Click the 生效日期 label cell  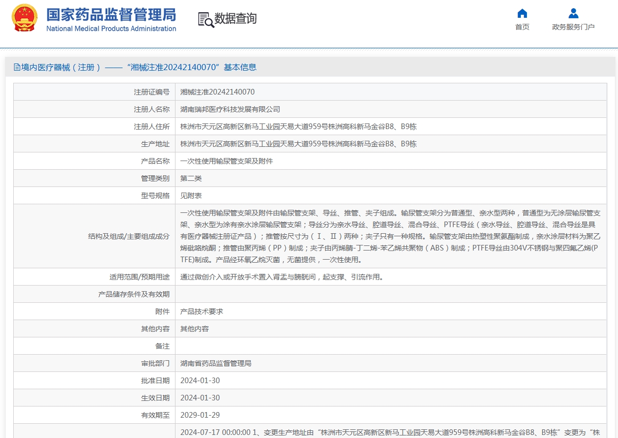pos(94,398)
